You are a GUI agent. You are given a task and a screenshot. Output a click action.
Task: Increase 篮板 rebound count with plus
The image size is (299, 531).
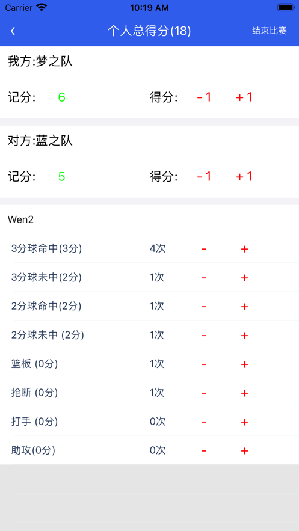click(x=244, y=364)
